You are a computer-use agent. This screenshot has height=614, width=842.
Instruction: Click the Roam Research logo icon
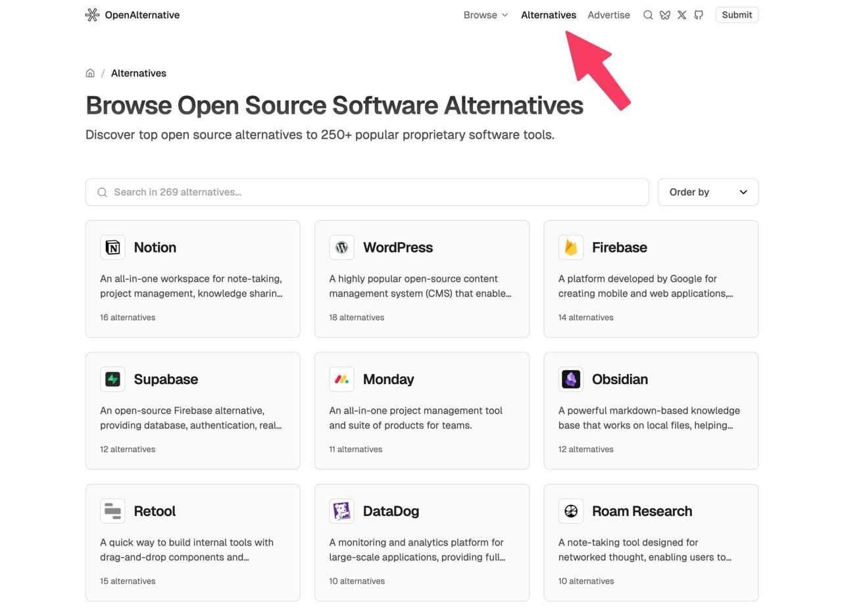pos(571,511)
